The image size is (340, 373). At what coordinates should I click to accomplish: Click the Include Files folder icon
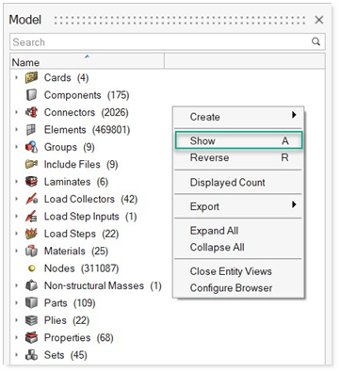(31, 164)
